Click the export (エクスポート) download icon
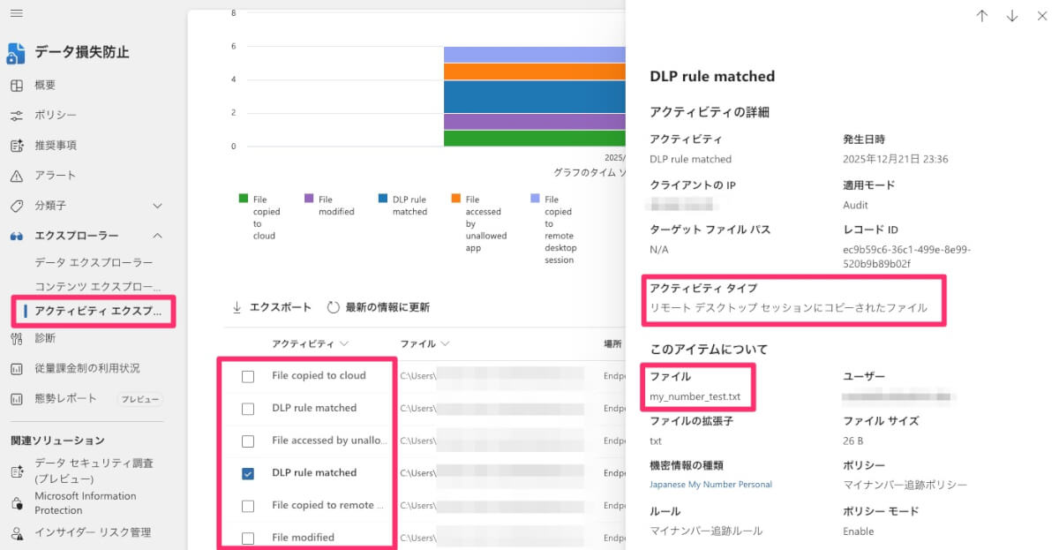 [237, 307]
